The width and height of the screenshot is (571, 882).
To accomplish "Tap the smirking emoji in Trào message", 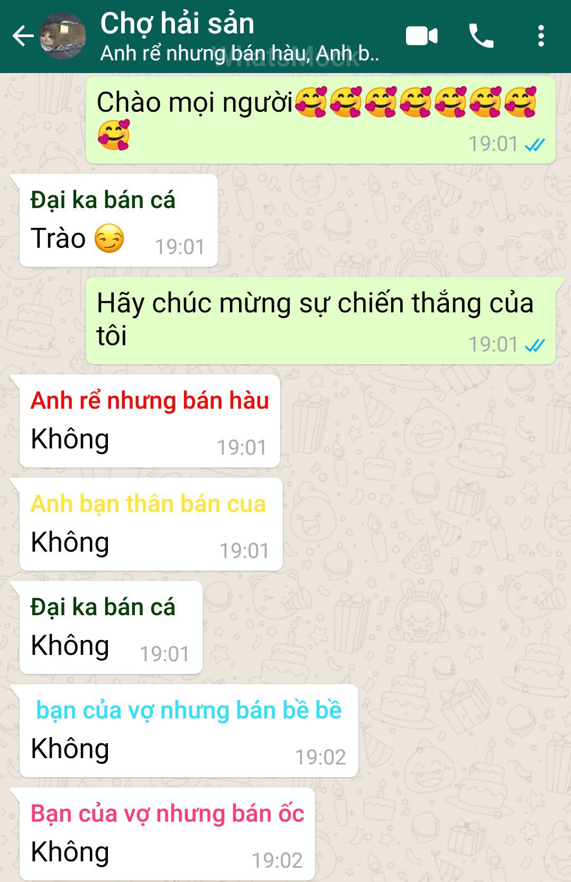I will (109, 238).
